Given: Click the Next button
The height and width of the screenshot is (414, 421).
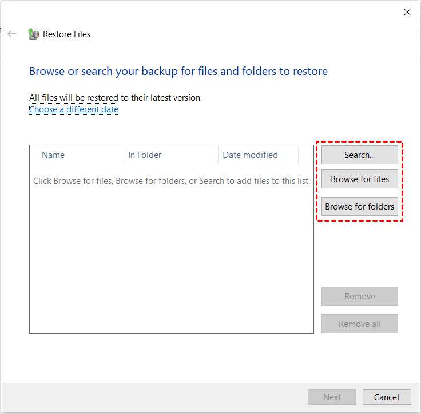Looking at the screenshot, I should point(332,397).
